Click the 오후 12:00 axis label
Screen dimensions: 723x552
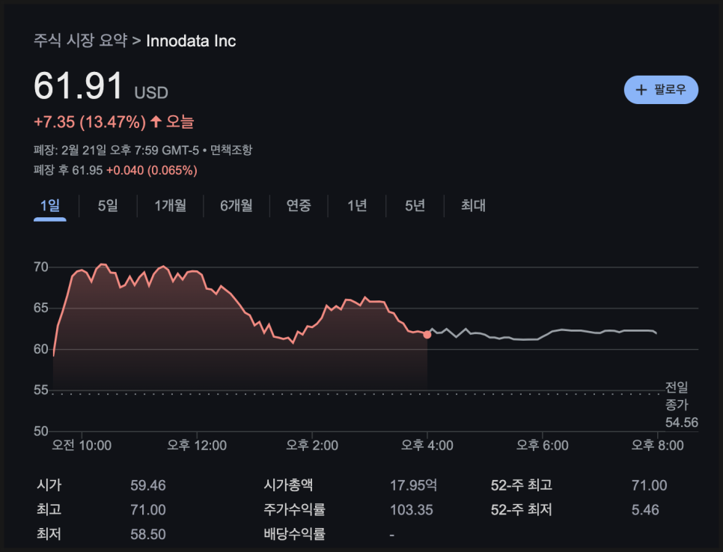[x=197, y=446]
